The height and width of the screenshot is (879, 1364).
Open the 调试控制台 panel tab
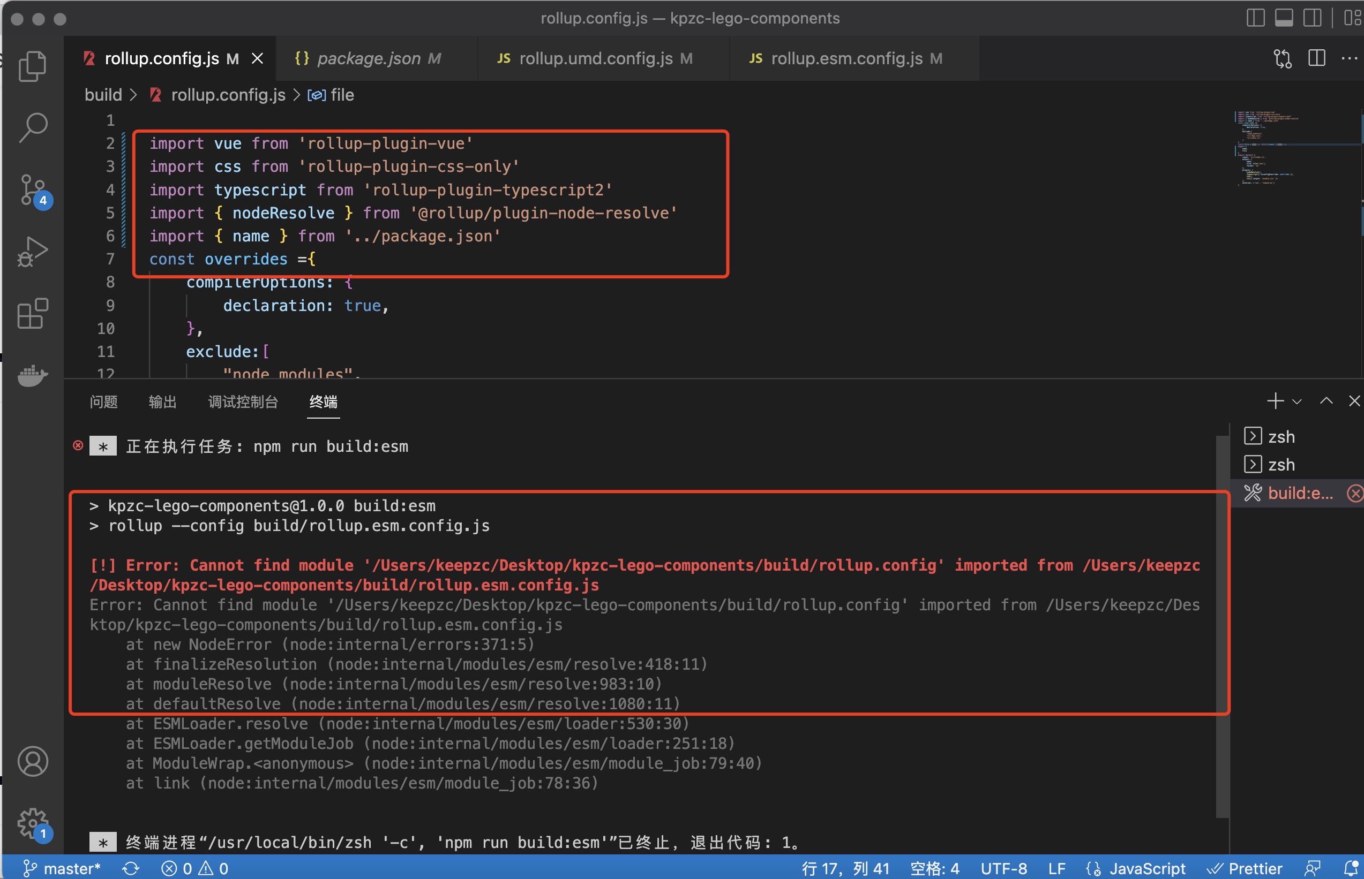[x=243, y=402]
